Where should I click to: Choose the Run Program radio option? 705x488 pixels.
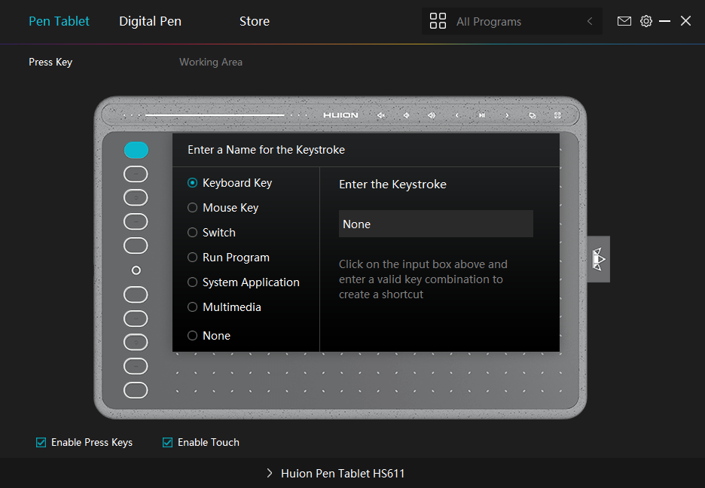tap(228, 258)
